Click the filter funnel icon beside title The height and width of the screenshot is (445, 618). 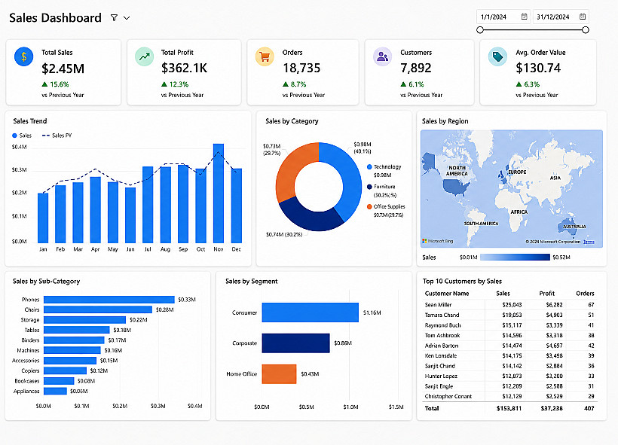(114, 18)
